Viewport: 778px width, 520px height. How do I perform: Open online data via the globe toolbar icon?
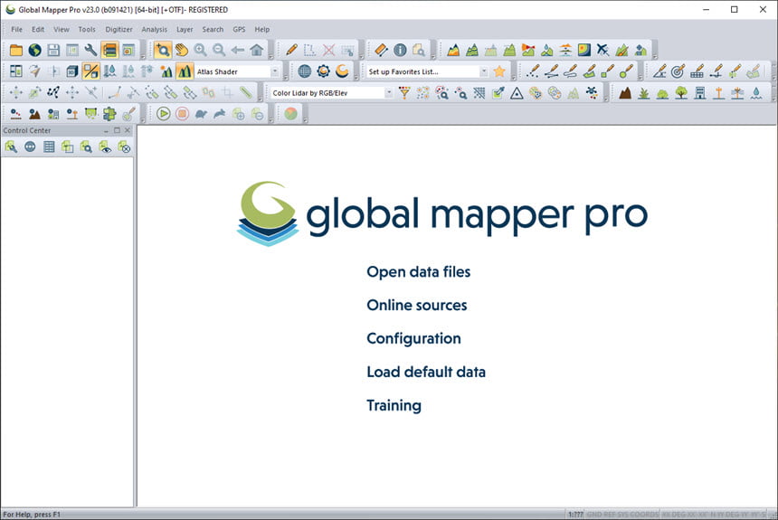(34, 50)
